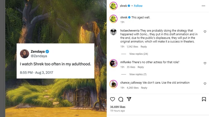Share post via paper plane icon

(129, 99)
